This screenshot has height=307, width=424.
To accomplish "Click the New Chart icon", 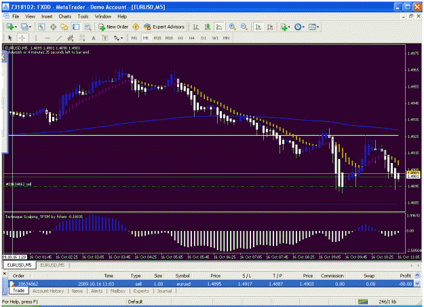I will [x=9, y=26].
